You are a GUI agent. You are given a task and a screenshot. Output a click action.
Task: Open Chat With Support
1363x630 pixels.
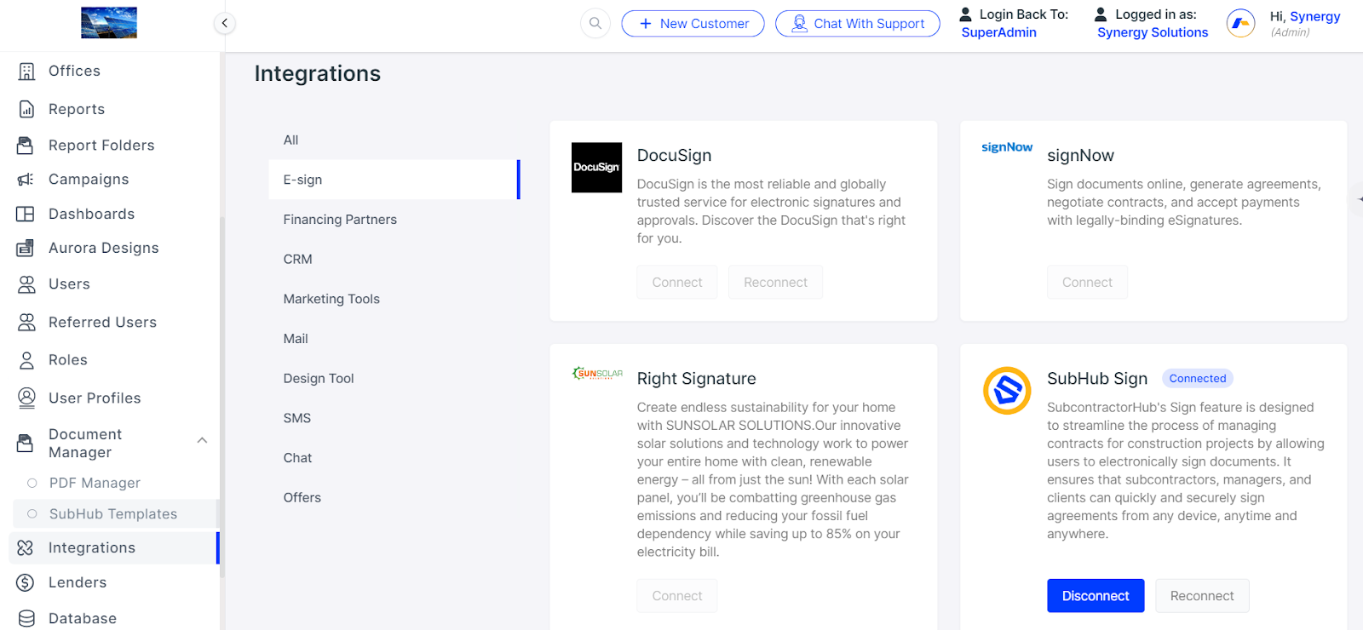857,23
